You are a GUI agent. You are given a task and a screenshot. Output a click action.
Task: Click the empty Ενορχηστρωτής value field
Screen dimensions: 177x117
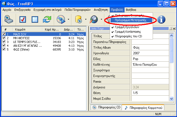point(150,76)
